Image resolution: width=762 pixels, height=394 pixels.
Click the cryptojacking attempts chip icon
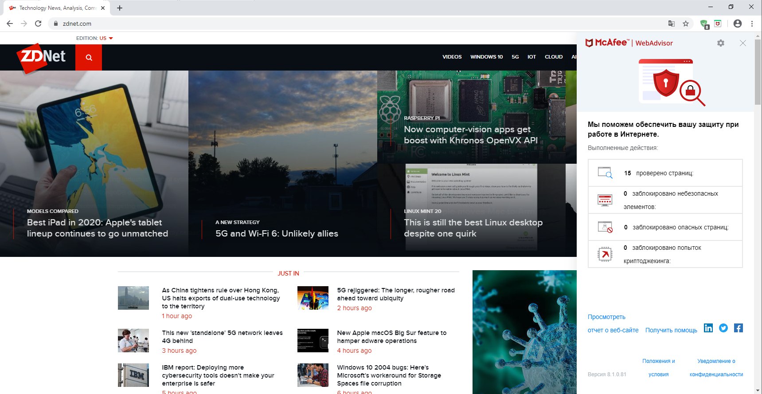coord(605,254)
